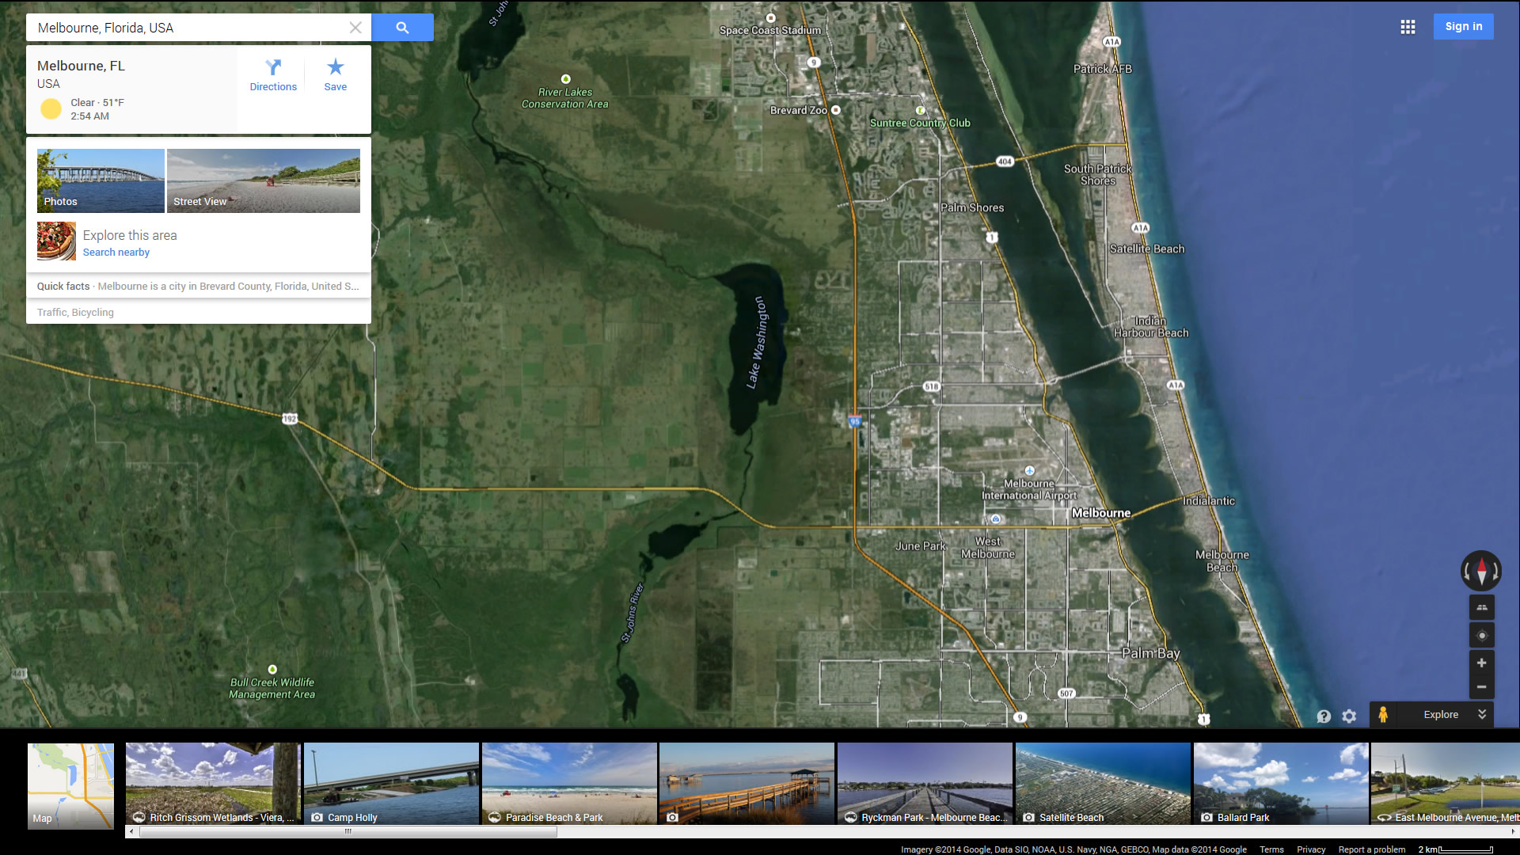This screenshot has height=855, width=1520.
Task: Zoom in with the plus button
Action: click(1481, 663)
